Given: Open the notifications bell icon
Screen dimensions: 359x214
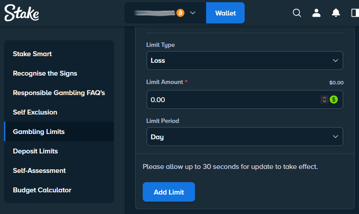Looking at the screenshot, I should tap(336, 13).
